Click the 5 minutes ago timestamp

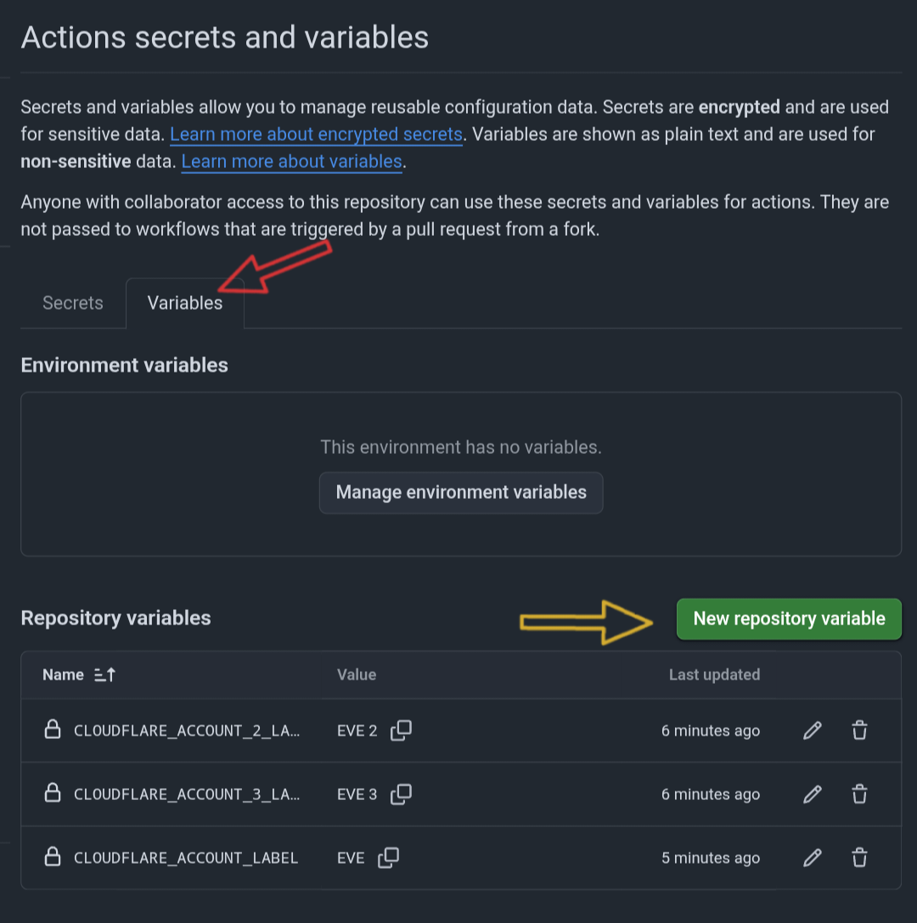(711, 859)
